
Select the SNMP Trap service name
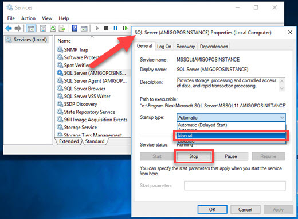pyautogui.click(x=76, y=49)
